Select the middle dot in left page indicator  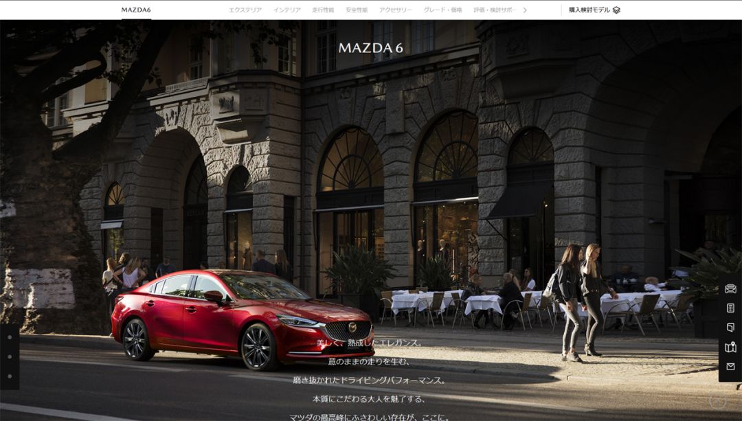pyautogui.click(x=10, y=356)
